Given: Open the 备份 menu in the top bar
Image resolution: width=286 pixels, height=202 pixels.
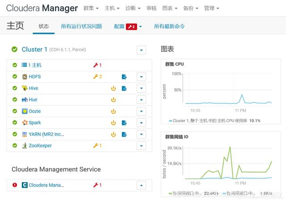Looking at the screenshot, I should (x=191, y=8).
